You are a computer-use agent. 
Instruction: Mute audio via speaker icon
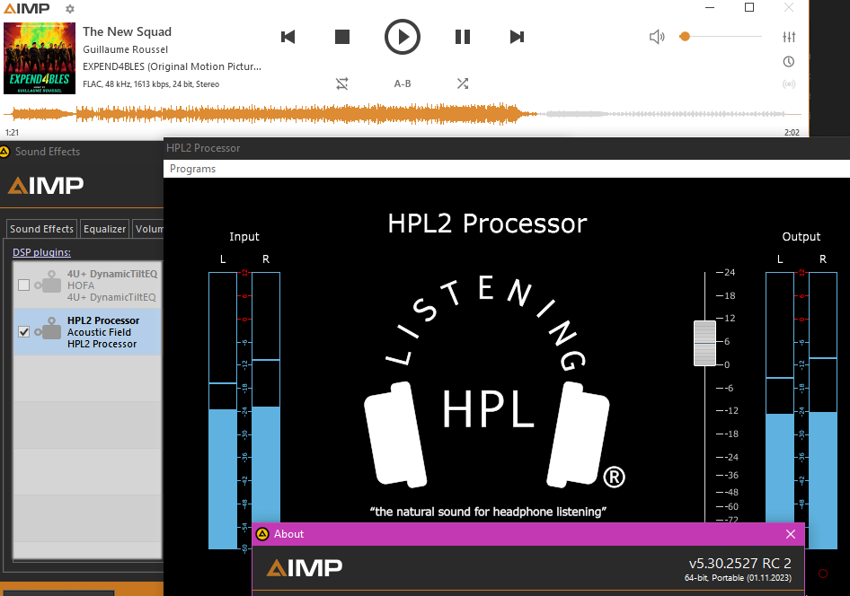coord(657,37)
